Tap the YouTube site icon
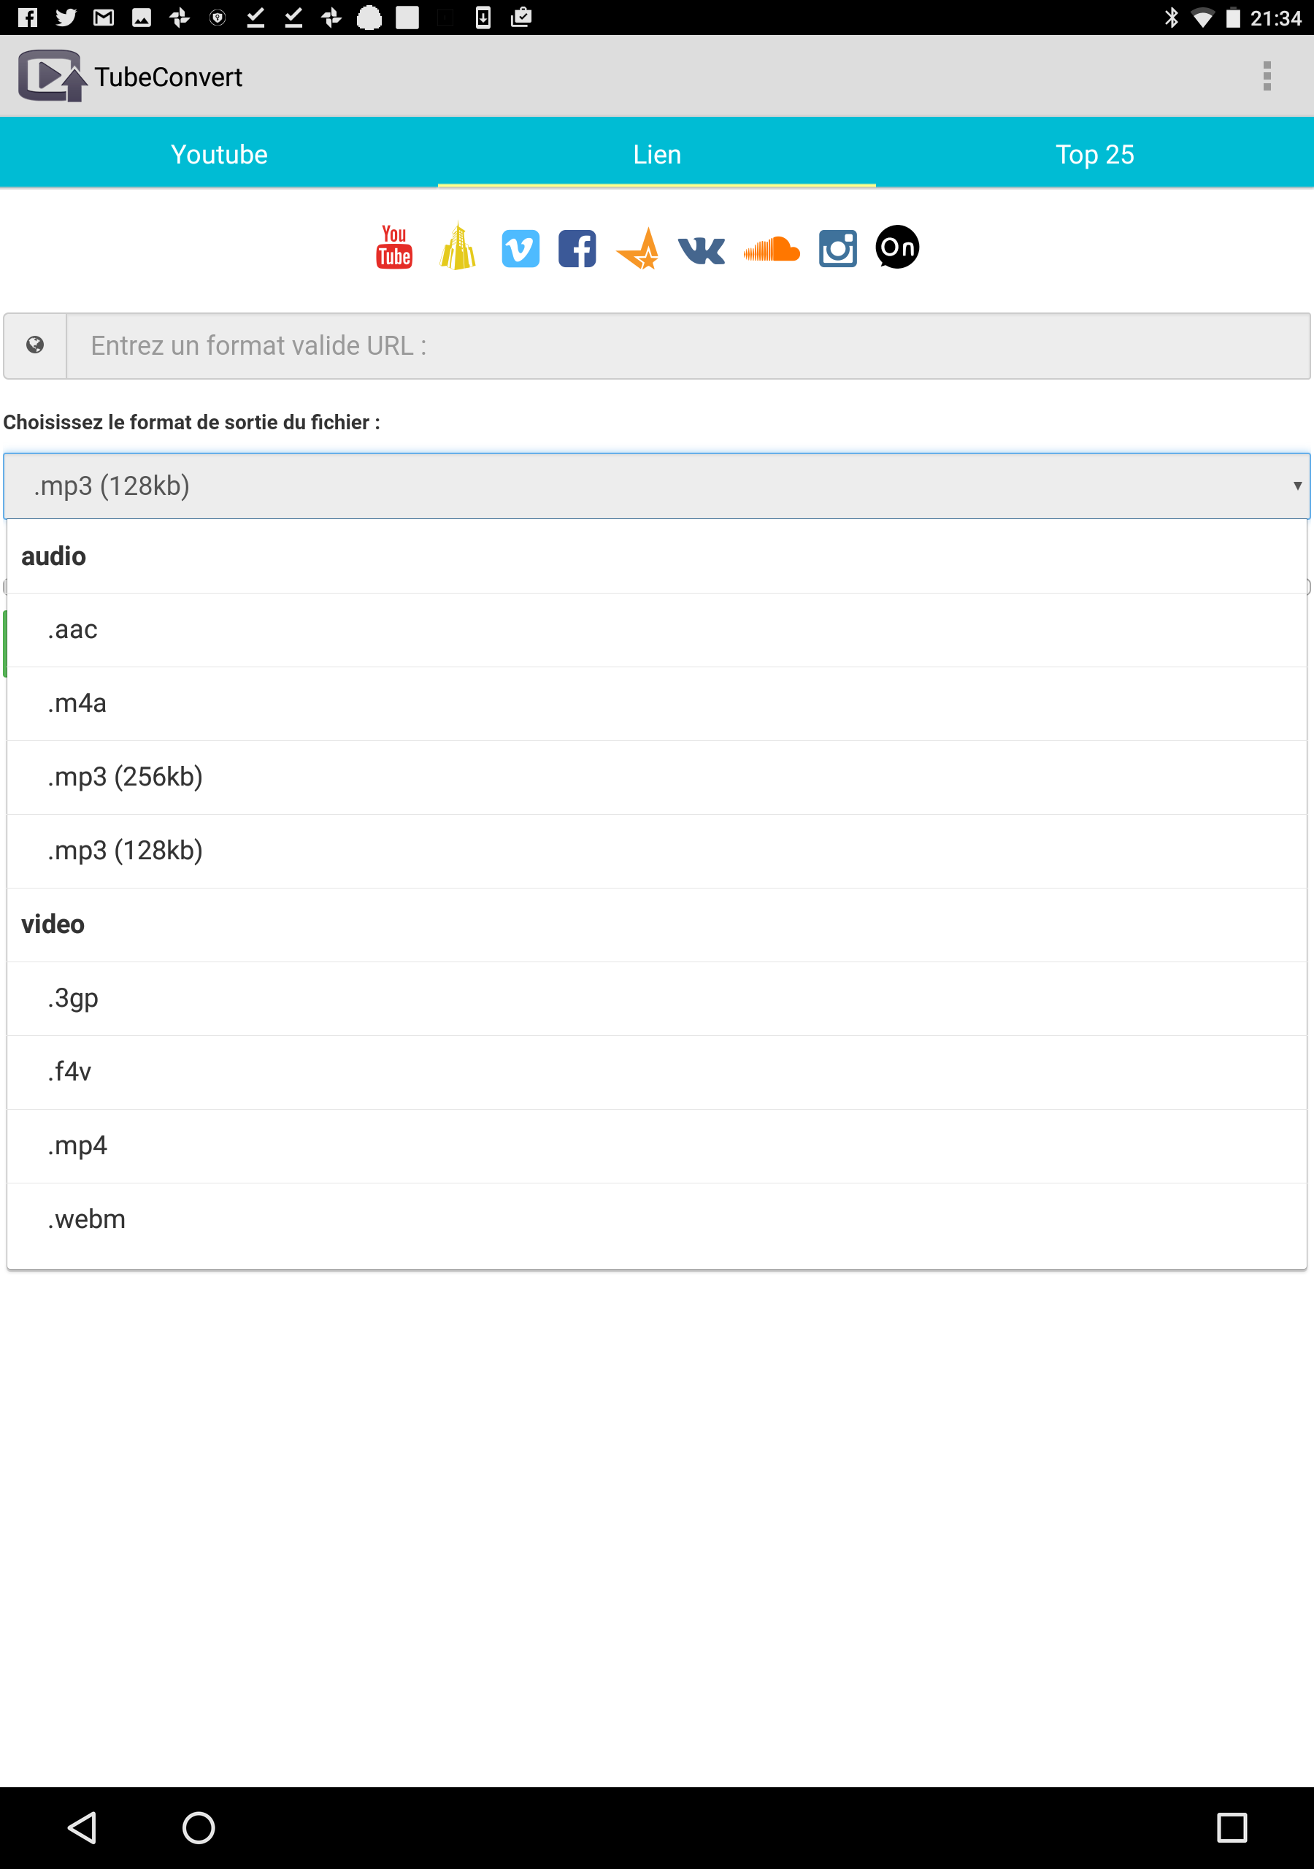The width and height of the screenshot is (1314, 1869). (x=394, y=247)
